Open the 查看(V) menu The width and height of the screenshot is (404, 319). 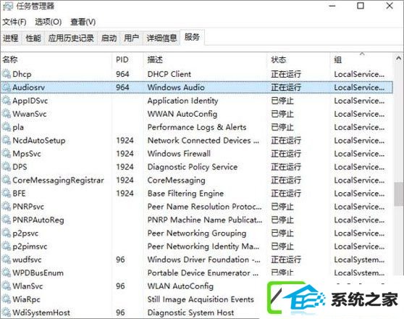tap(83, 22)
